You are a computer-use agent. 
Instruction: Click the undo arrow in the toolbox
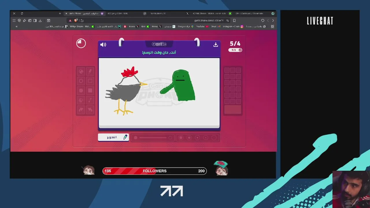pos(90,110)
